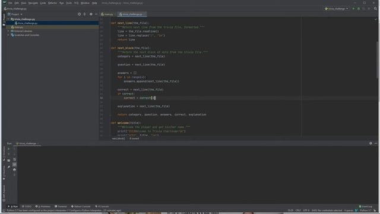Click the layout icon in Run panel left column

pos(9,160)
